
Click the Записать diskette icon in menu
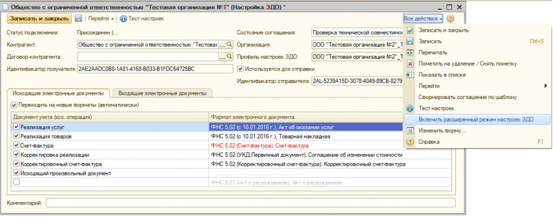point(410,41)
